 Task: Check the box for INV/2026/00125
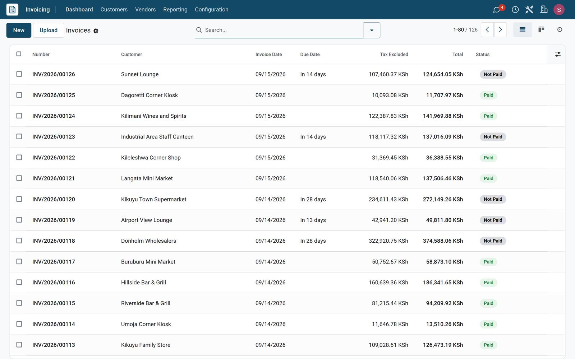(19, 95)
